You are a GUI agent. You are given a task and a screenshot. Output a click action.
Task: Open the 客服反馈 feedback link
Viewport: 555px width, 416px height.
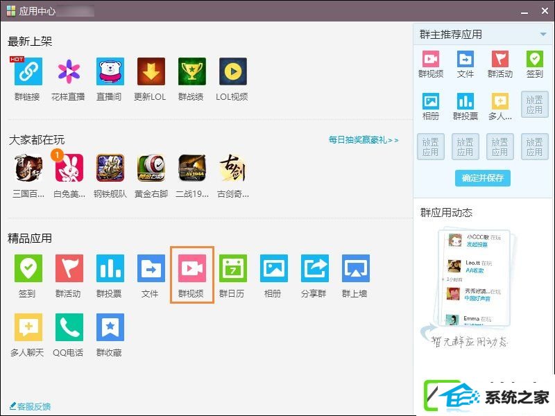pos(30,406)
